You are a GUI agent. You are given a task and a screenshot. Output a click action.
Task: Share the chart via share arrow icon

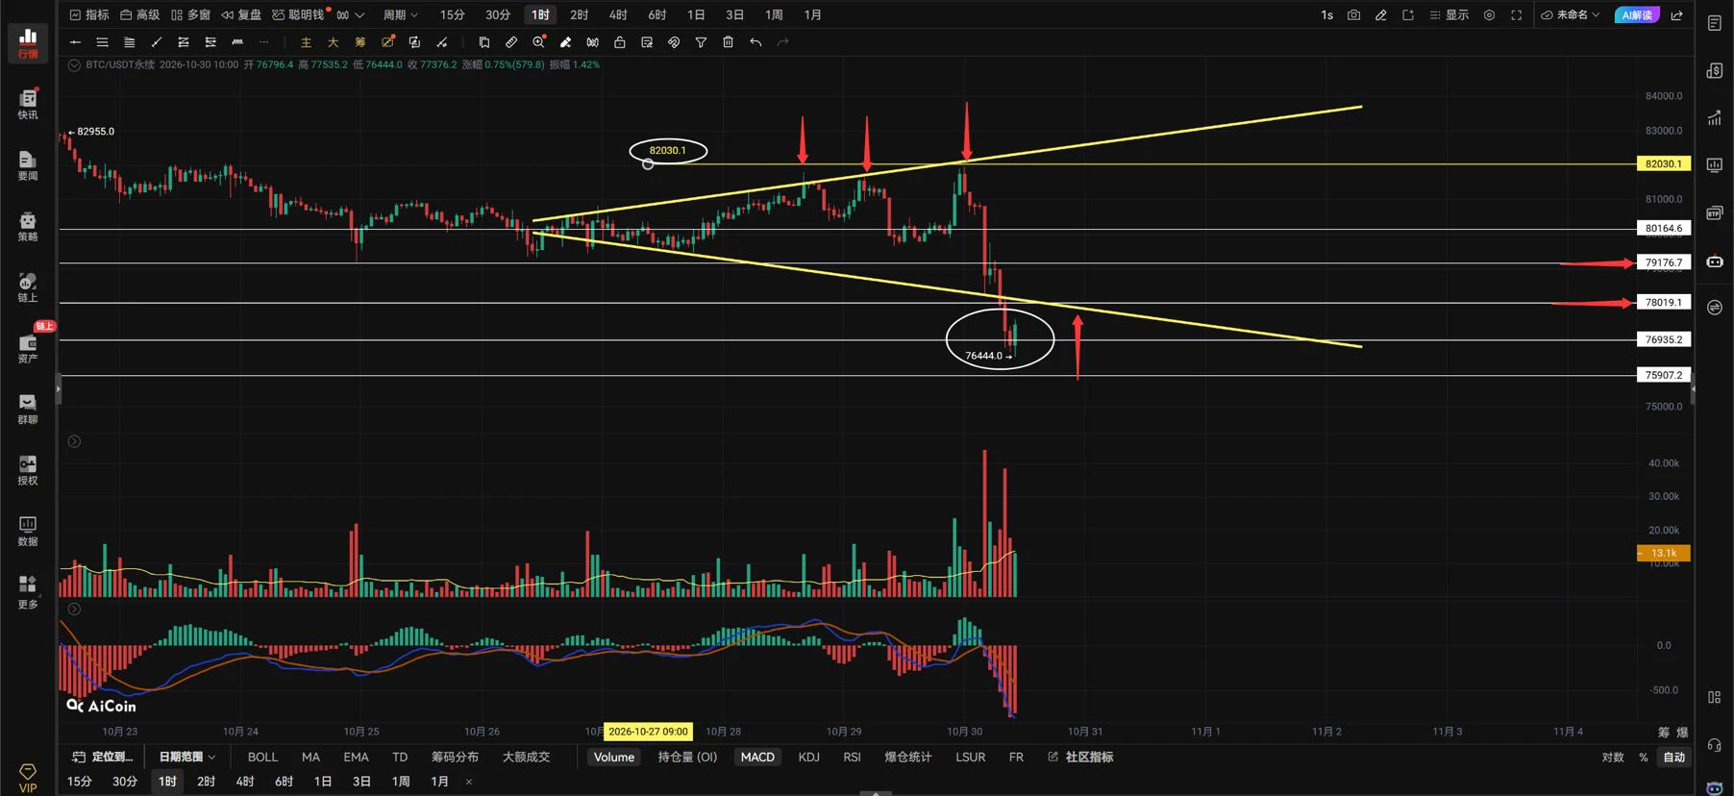[1677, 15]
